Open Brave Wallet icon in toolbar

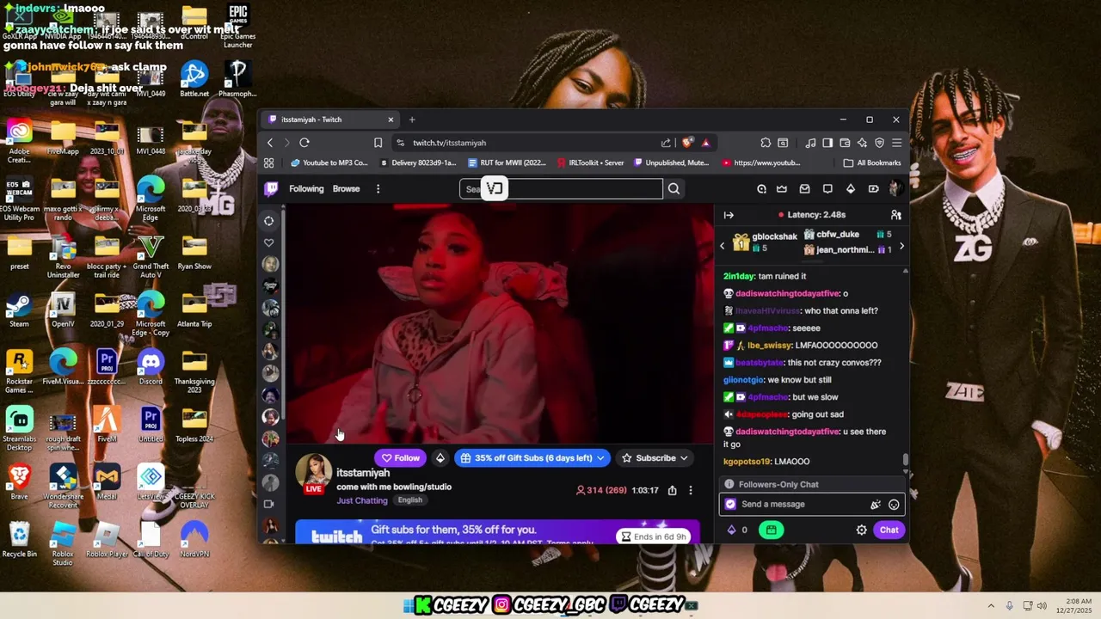coord(845,143)
